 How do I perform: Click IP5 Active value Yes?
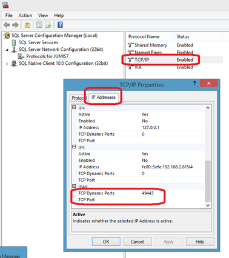[145, 154]
